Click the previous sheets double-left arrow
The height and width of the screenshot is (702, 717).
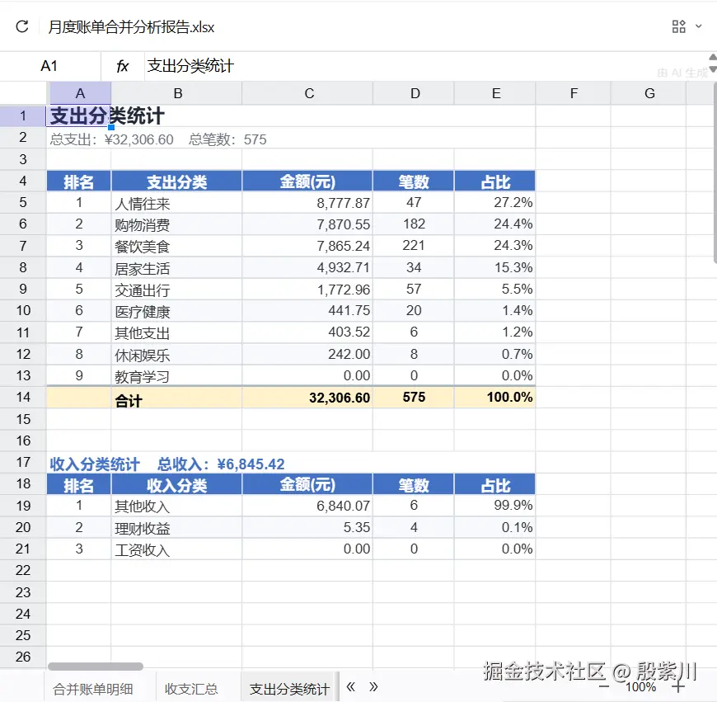point(351,686)
